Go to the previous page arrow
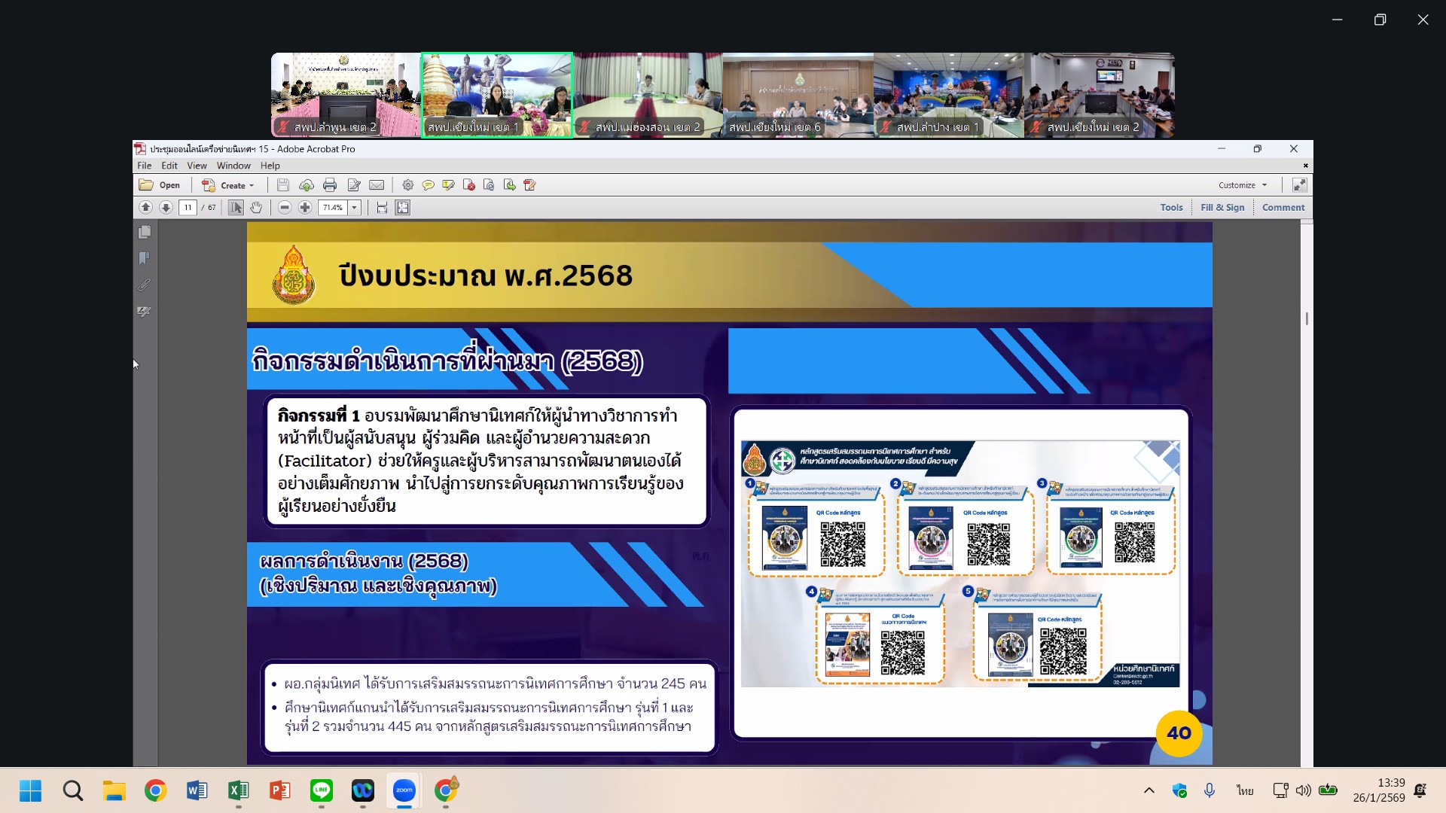The image size is (1446, 813). [145, 208]
